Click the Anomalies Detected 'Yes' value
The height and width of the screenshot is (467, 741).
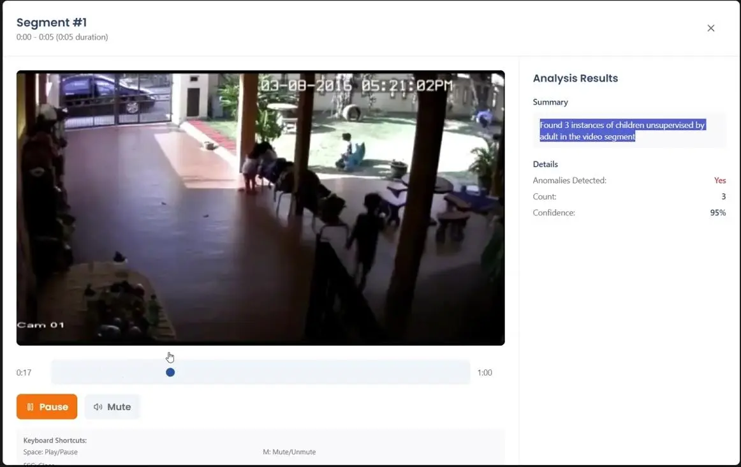[x=720, y=180]
